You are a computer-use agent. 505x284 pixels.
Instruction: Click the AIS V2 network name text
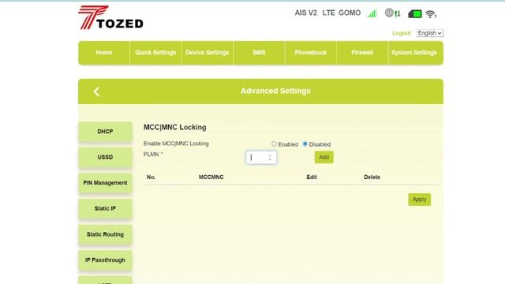[305, 13]
